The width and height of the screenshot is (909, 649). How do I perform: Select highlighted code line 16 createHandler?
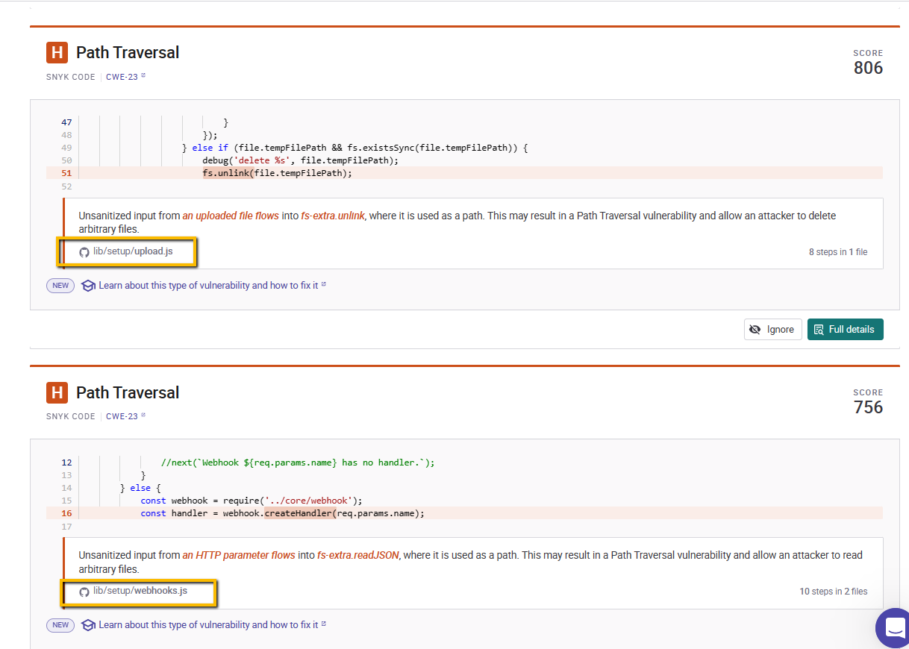pos(464,513)
